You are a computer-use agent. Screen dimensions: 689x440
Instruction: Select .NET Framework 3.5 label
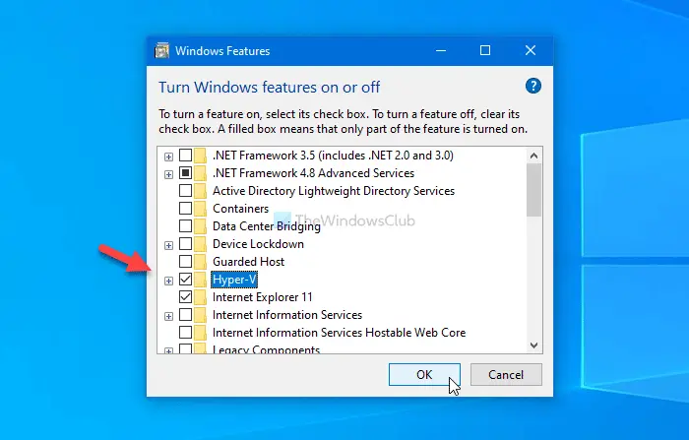[x=333, y=156]
